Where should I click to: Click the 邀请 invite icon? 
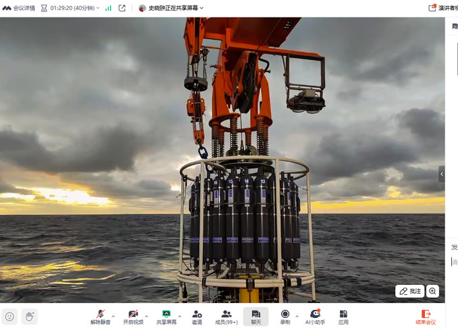click(197, 316)
